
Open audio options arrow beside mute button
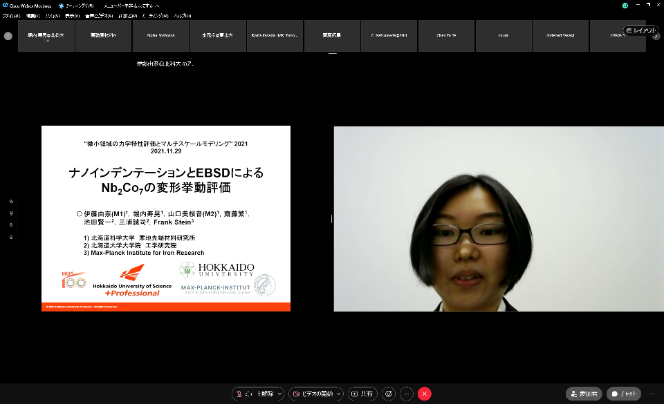[x=280, y=394]
